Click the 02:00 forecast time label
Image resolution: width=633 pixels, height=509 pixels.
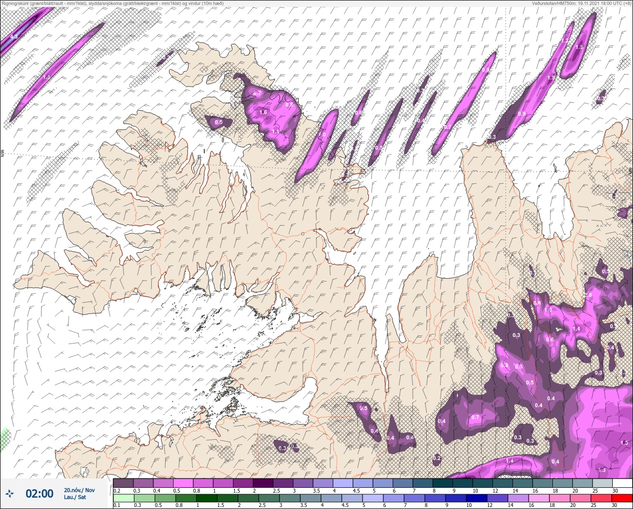point(40,493)
